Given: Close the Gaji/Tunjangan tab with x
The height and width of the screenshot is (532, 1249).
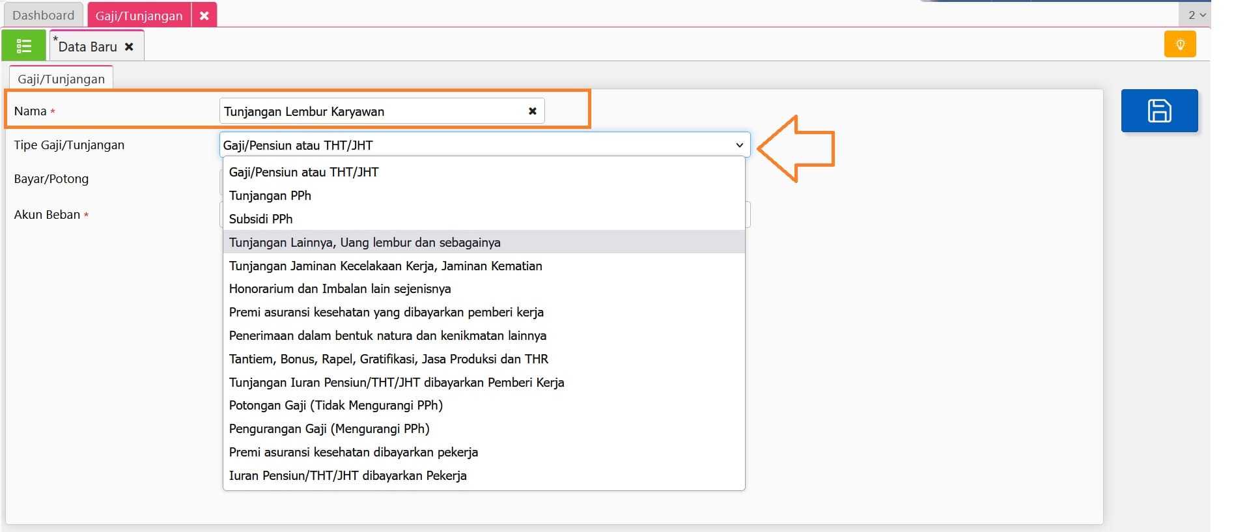Looking at the screenshot, I should coord(204,16).
